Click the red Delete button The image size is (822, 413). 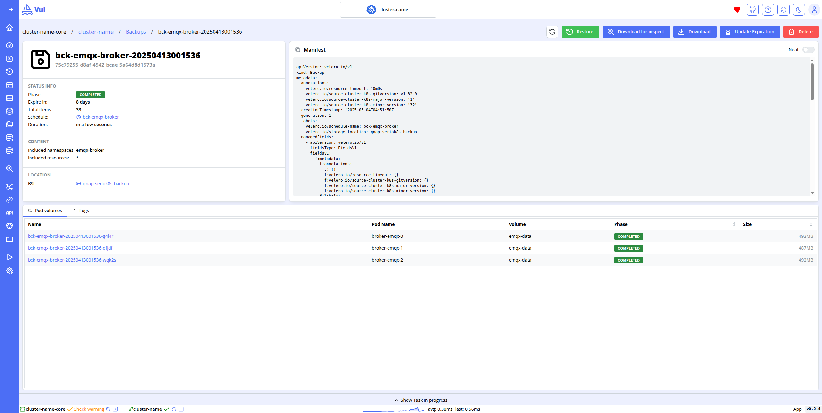[801, 32]
